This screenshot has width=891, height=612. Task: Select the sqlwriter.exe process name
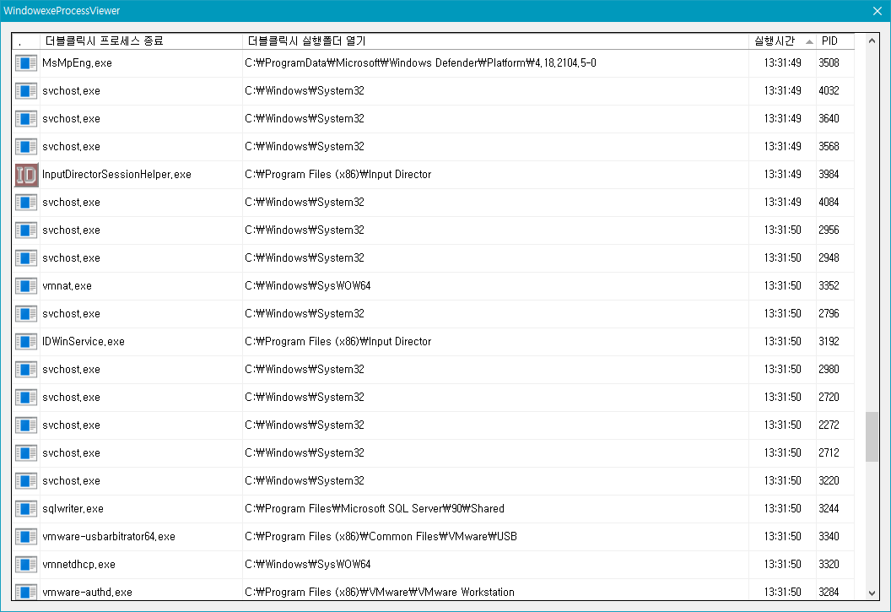tap(73, 508)
